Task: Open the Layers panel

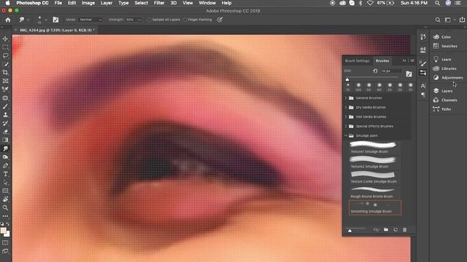Action: 444,91
